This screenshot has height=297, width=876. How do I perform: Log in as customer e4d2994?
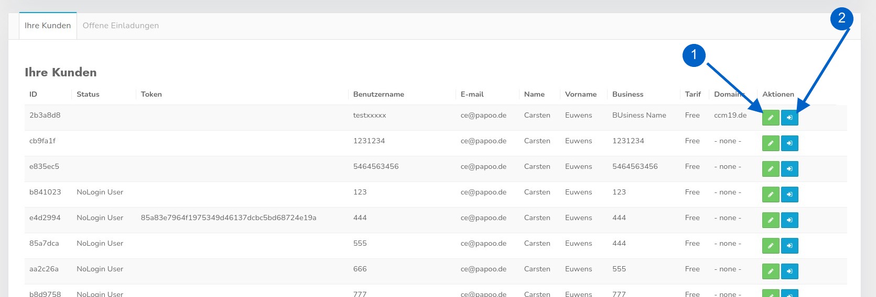pos(790,220)
